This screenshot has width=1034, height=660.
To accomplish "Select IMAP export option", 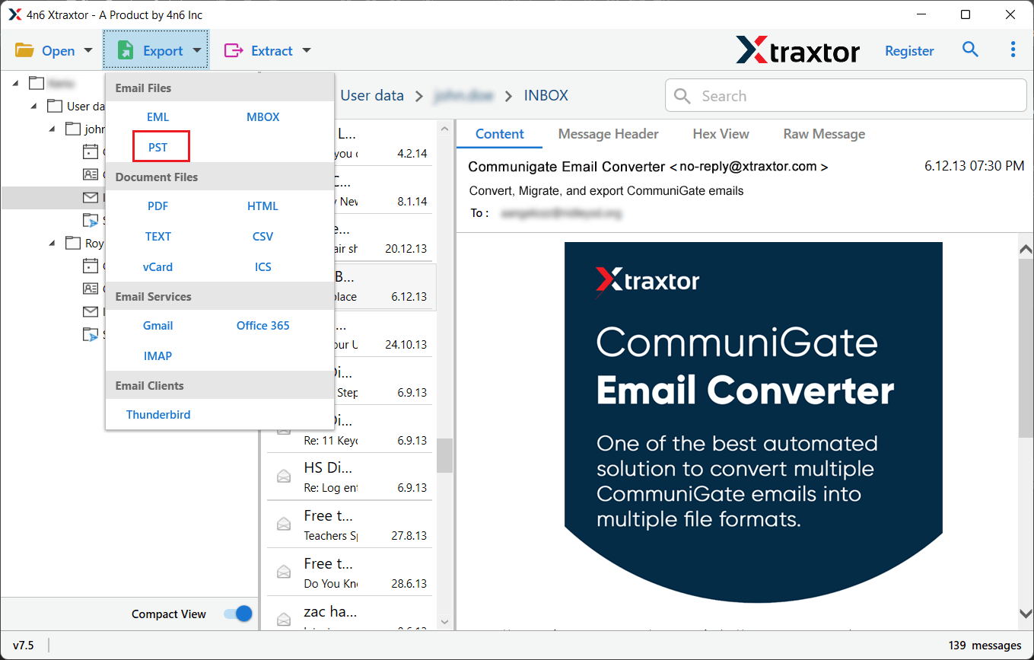I will (x=158, y=356).
